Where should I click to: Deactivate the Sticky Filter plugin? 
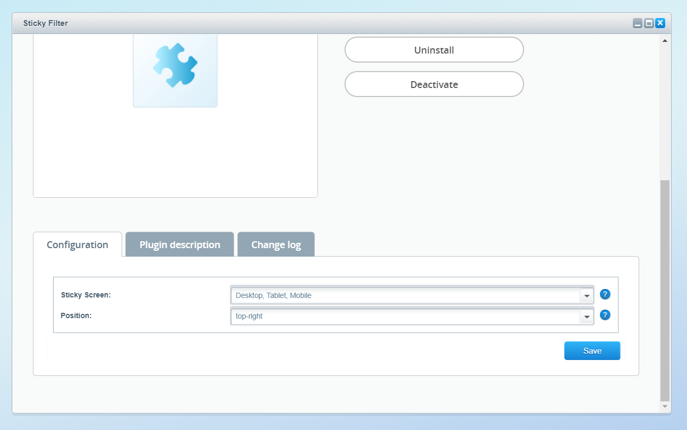tap(434, 84)
